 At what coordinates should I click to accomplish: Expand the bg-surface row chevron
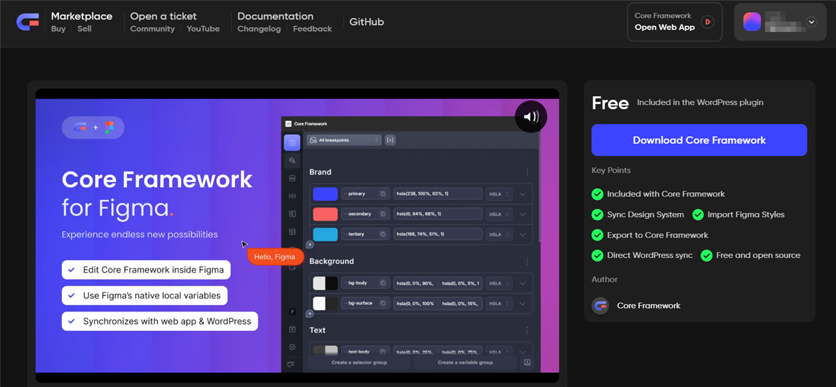click(x=523, y=303)
